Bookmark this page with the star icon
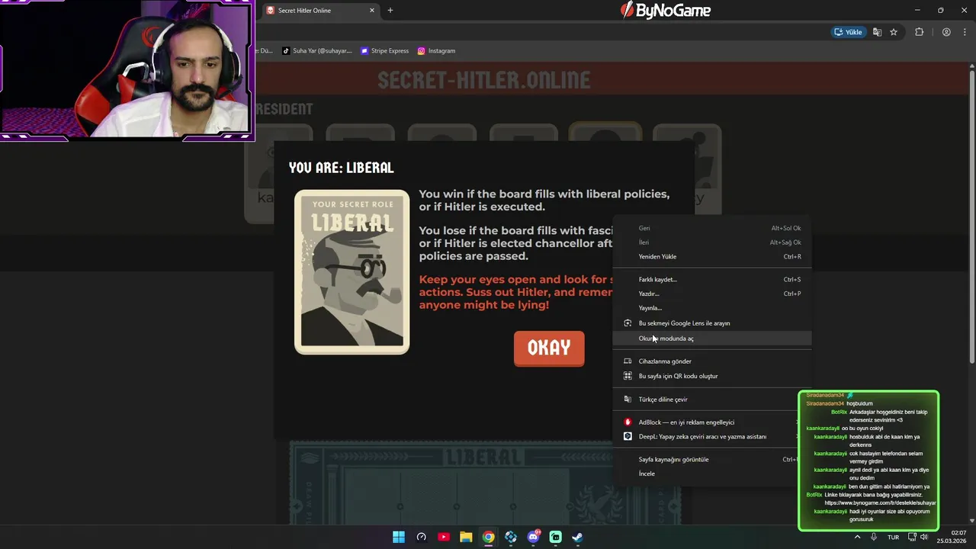The width and height of the screenshot is (976, 549). pos(894,32)
